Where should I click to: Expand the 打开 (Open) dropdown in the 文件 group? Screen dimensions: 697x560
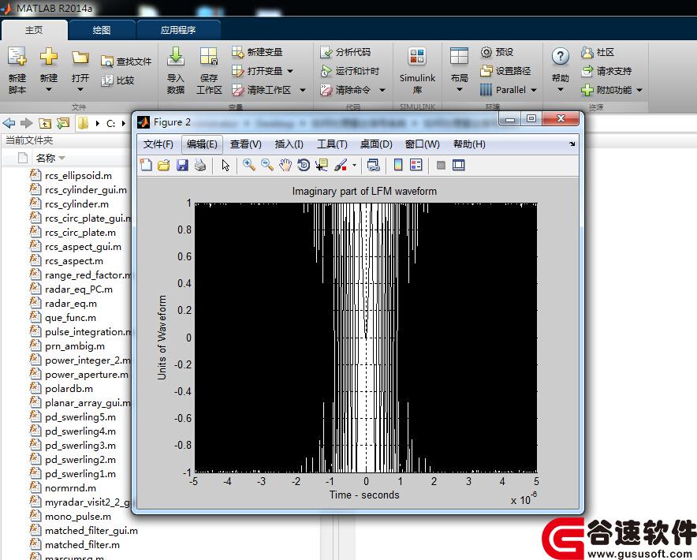tap(80, 90)
